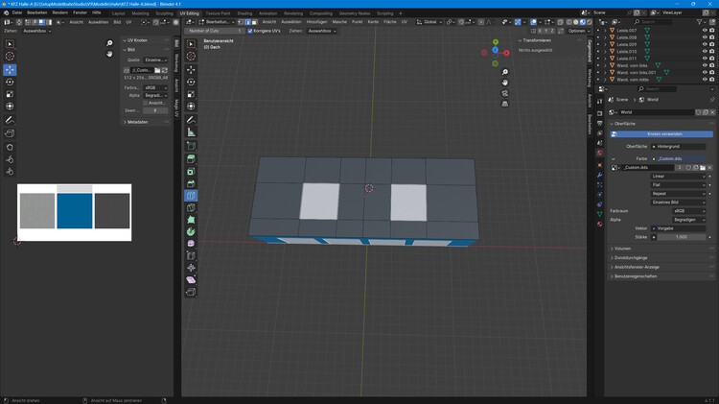Adjust the Stärke value slider
Viewport: 719px width, 404px height.
[x=681, y=236]
